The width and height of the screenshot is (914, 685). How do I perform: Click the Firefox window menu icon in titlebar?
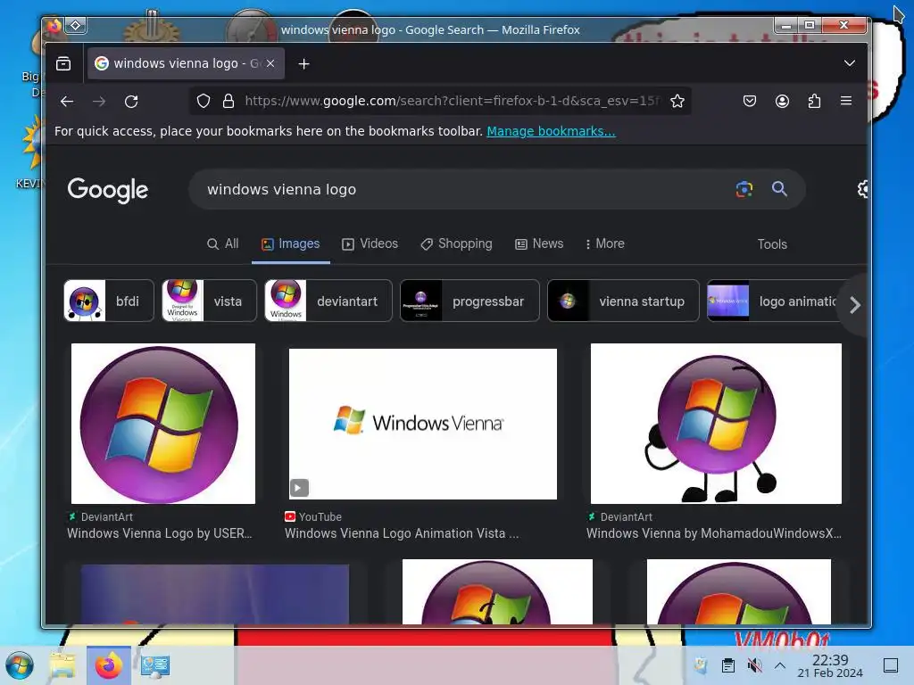[54, 26]
